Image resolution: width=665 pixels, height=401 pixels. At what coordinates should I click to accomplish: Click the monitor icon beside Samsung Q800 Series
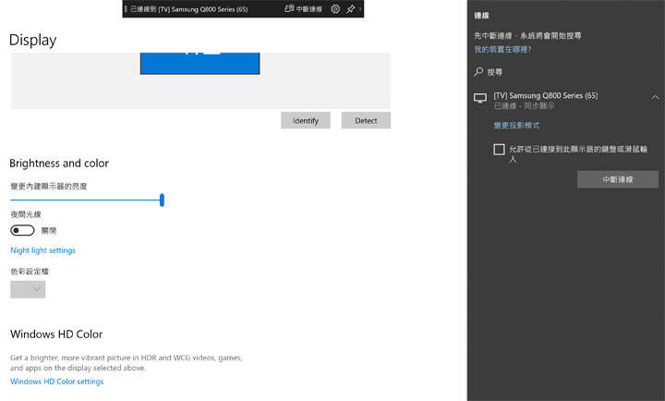tap(479, 99)
